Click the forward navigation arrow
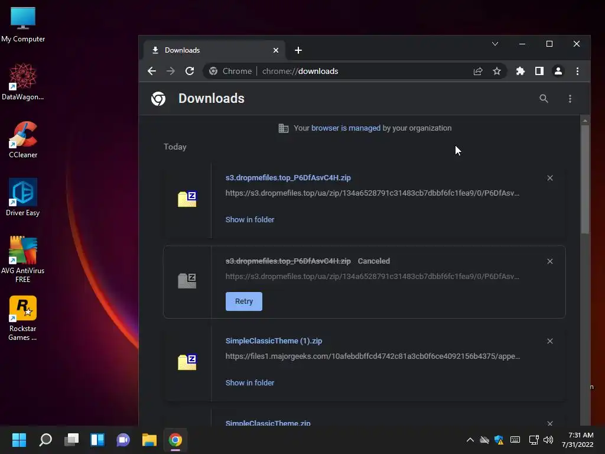 [171, 71]
